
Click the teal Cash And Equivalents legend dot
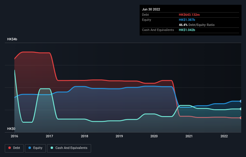click(x=52, y=148)
